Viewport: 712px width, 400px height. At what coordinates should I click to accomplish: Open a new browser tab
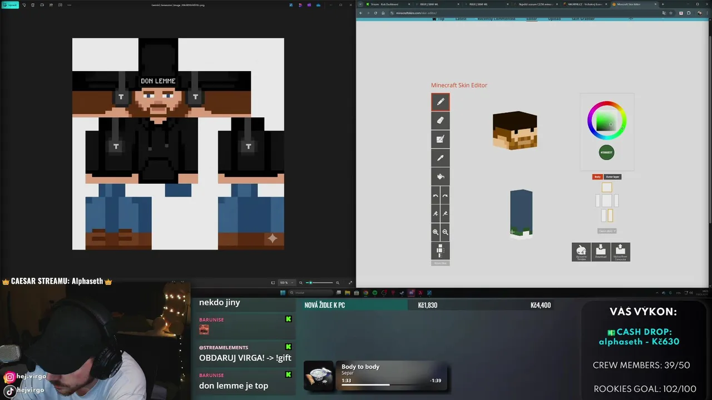tap(662, 4)
